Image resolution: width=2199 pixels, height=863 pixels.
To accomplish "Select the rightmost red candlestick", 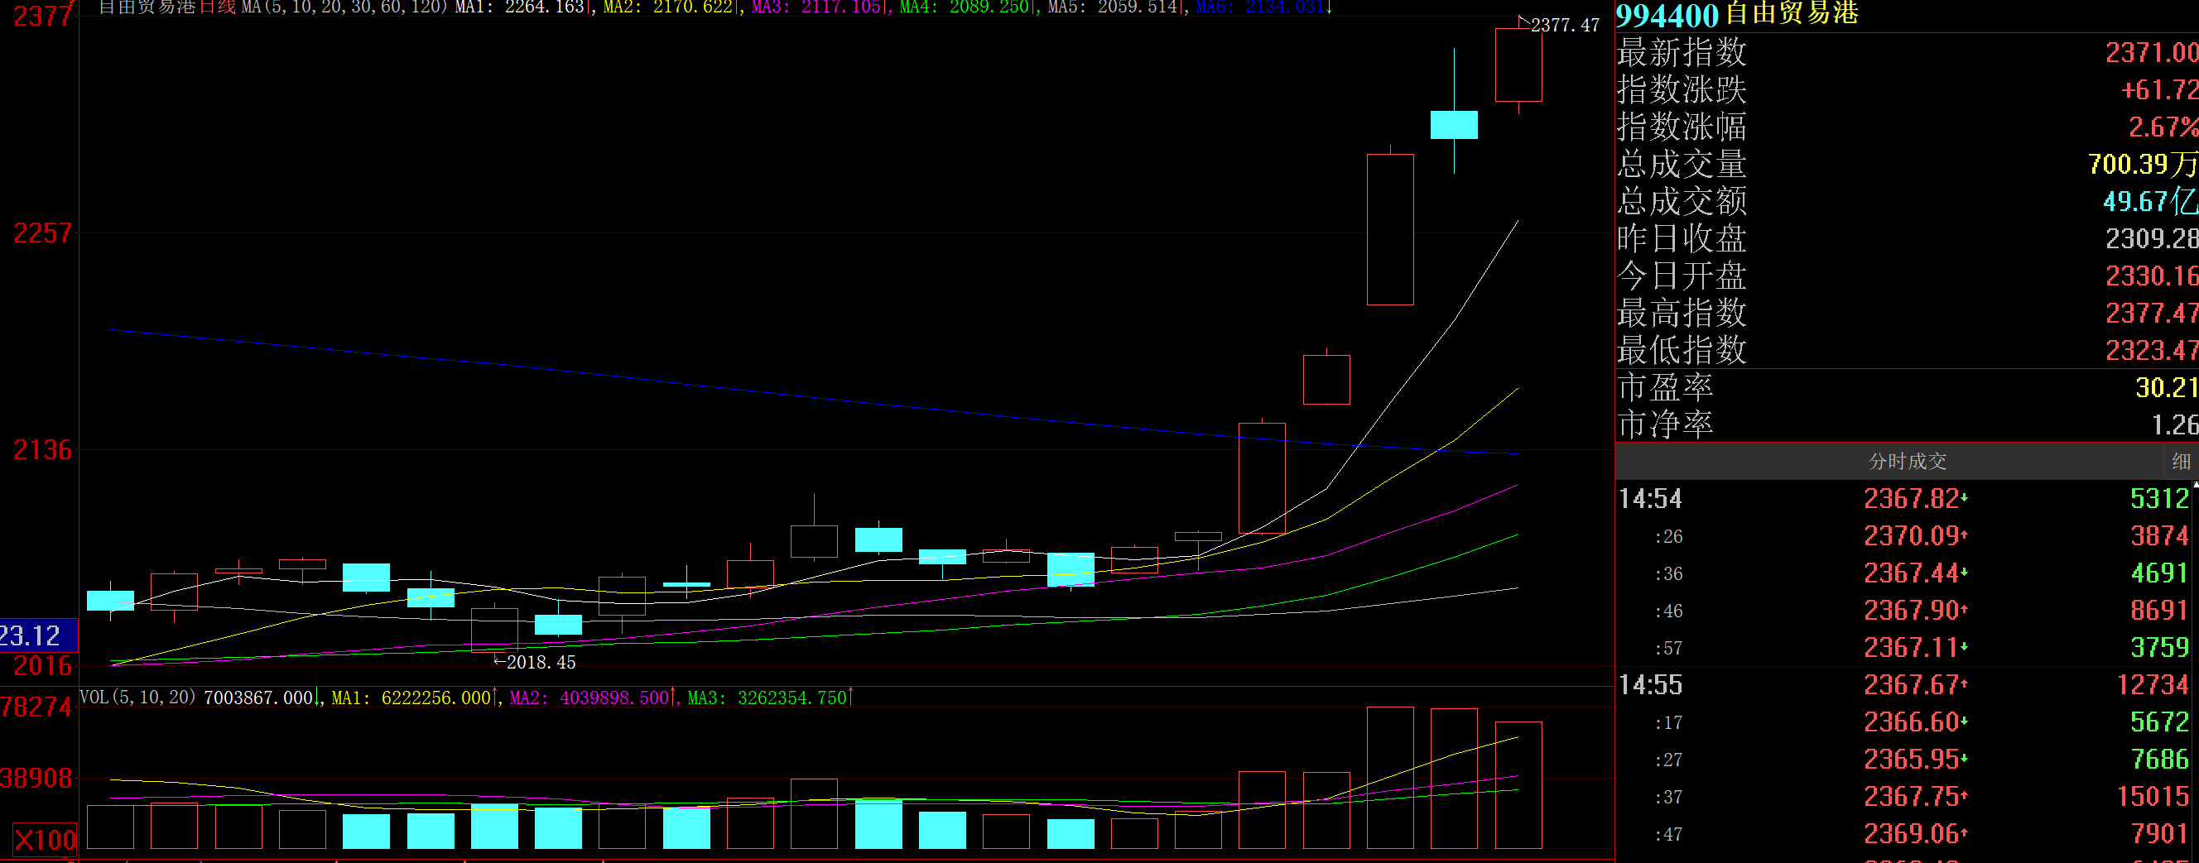I will tap(1518, 65).
